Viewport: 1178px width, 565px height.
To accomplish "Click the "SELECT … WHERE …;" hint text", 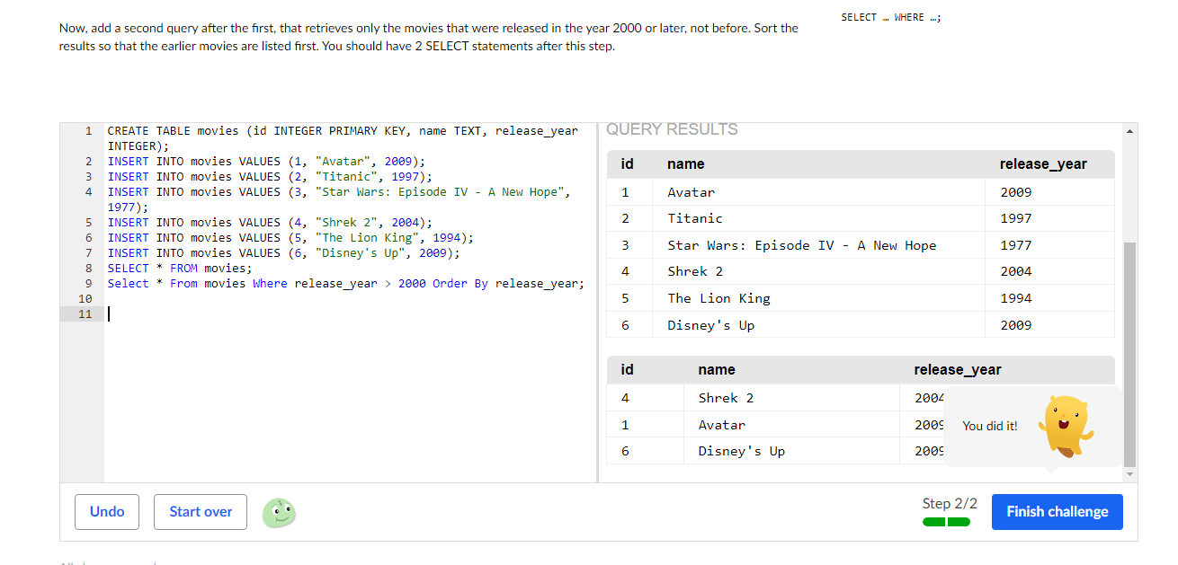I will pos(890,18).
